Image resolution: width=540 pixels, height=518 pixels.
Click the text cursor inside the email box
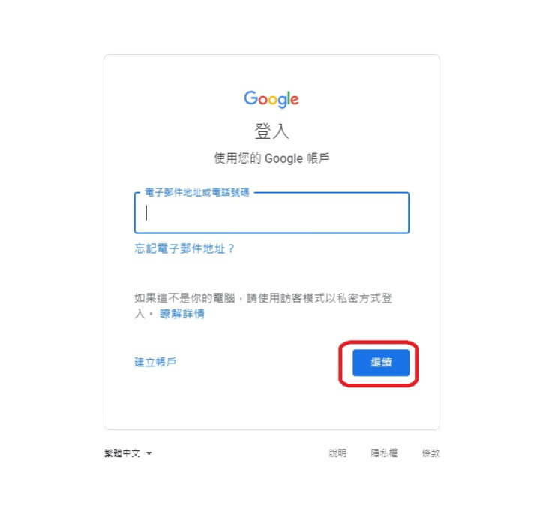tap(147, 212)
